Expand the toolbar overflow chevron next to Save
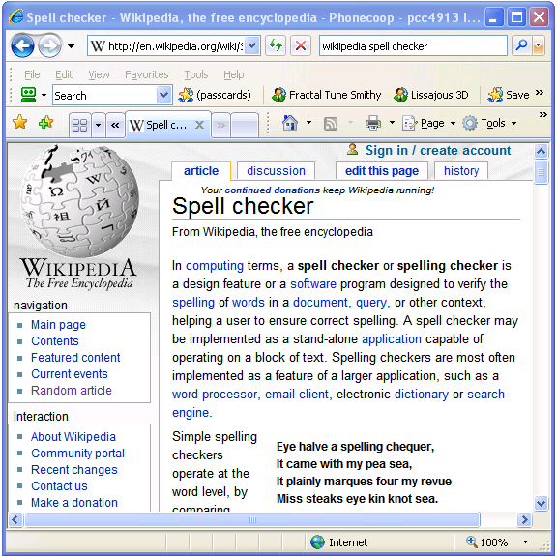 (540, 93)
